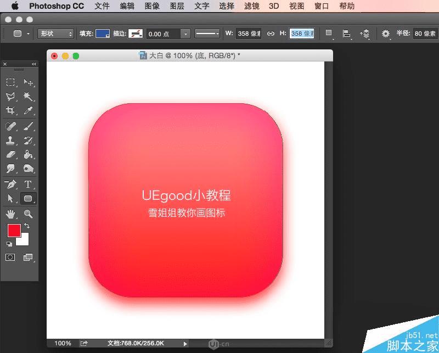The width and height of the screenshot is (439, 353).
Task: Choose the Polygonal Lasso tool
Action: [10, 97]
